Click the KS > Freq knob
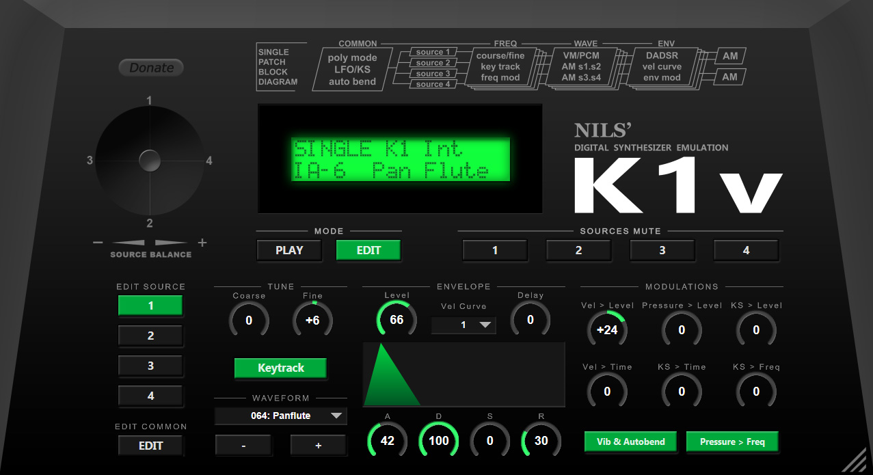Image resolution: width=873 pixels, height=475 pixels. coord(756,392)
